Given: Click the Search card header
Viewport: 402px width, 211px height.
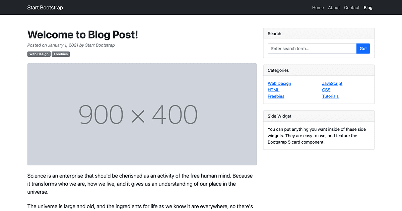Looking at the screenshot, I should [319, 33].
